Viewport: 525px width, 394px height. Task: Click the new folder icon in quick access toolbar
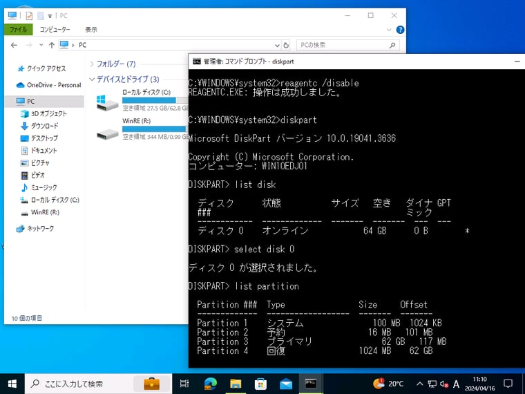point(41,15)
